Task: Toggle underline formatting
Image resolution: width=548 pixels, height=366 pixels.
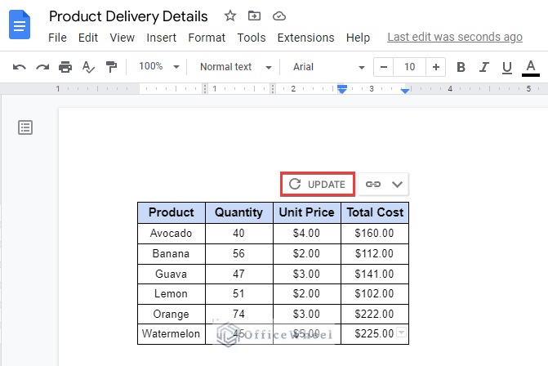Action: tap(507, 68)
